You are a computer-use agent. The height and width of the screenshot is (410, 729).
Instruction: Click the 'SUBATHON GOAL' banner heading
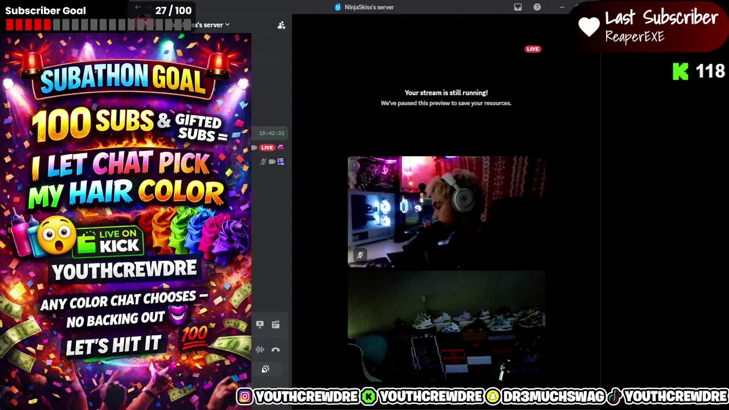[x=122, y=79]
